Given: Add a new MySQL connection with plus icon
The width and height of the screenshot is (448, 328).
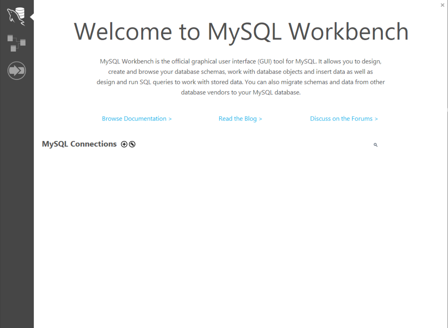Looking at the screenshot, I should pos(124,144).
